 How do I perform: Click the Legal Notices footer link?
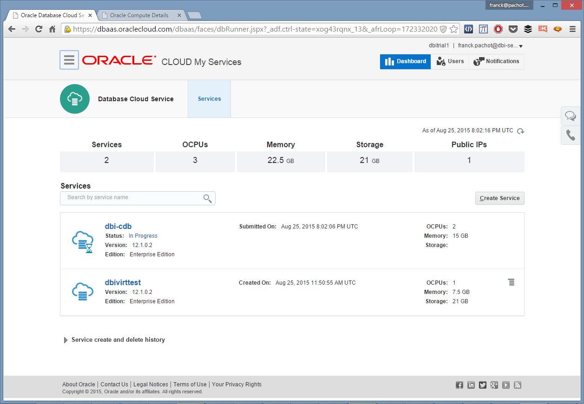pos(151,384)
